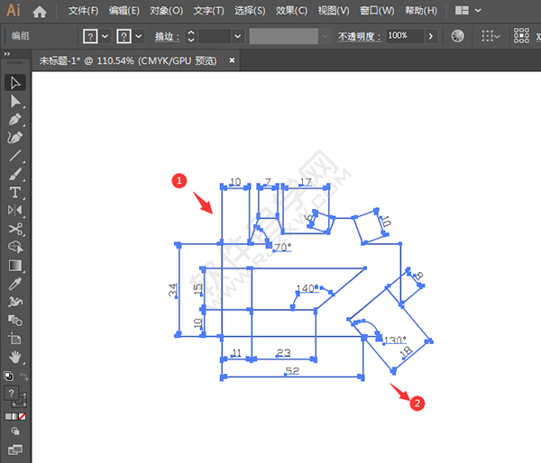Select the Paintbrush tool
Image resolution: width=541 pixels, height=463 pixels.
(x=15, y=174)
